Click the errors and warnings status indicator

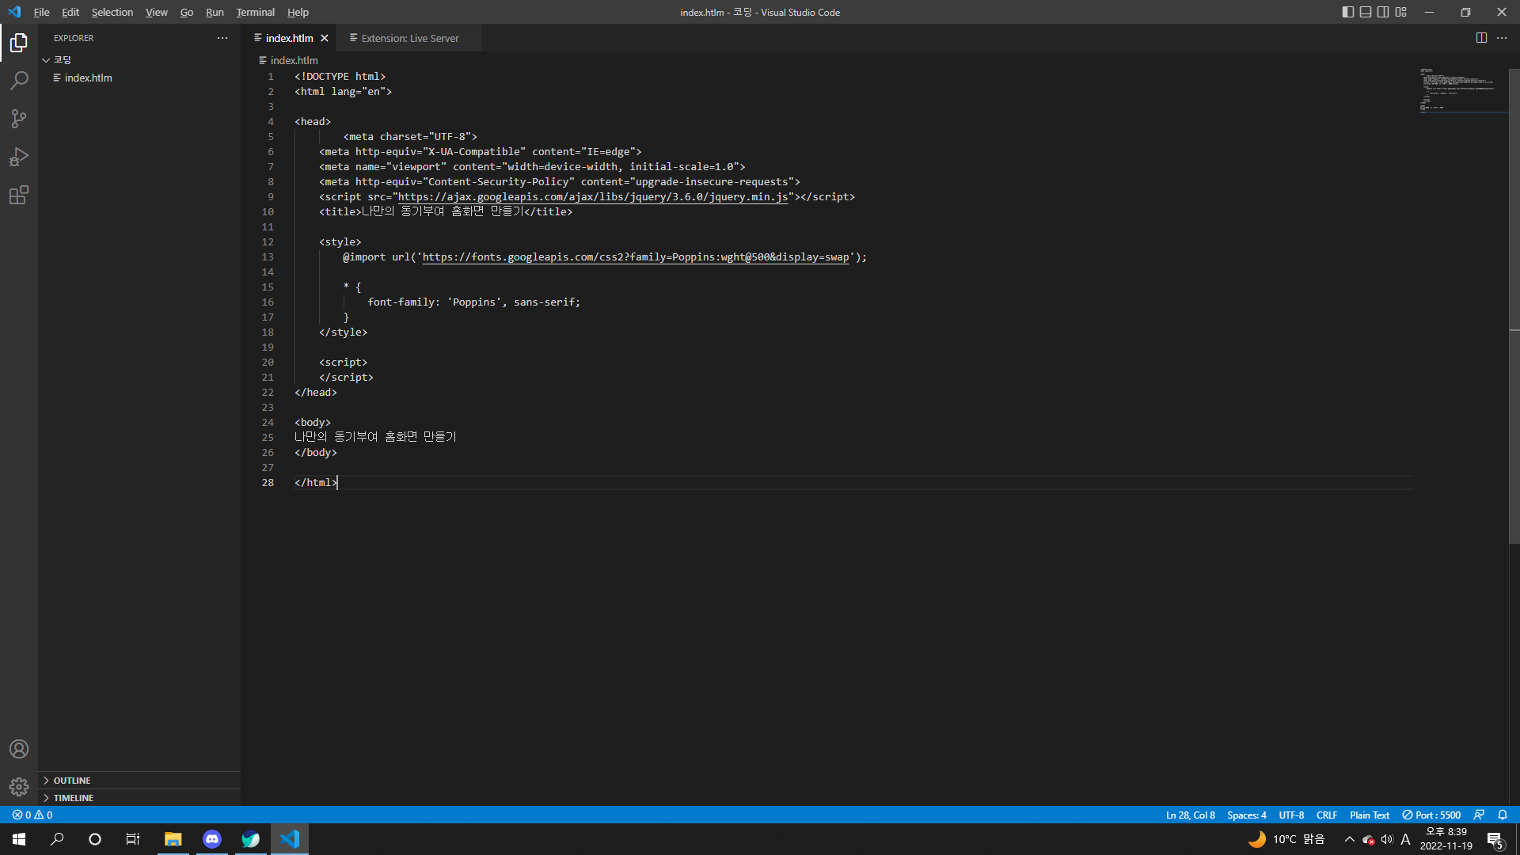[32, 815]
